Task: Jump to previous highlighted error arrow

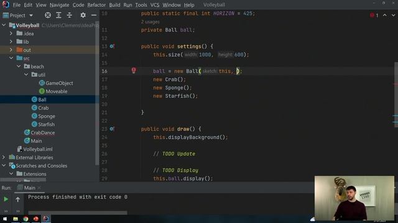Action: pyautogui.click(x=385, y=15)
